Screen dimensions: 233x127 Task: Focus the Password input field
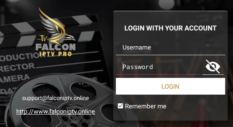coord(158,67)
